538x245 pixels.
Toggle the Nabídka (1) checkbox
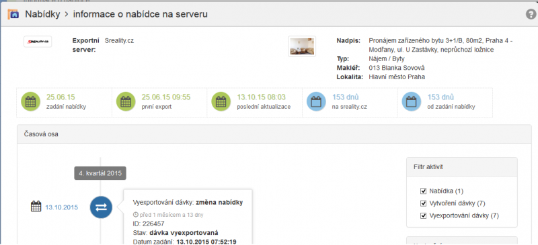(x=423, y=191)
